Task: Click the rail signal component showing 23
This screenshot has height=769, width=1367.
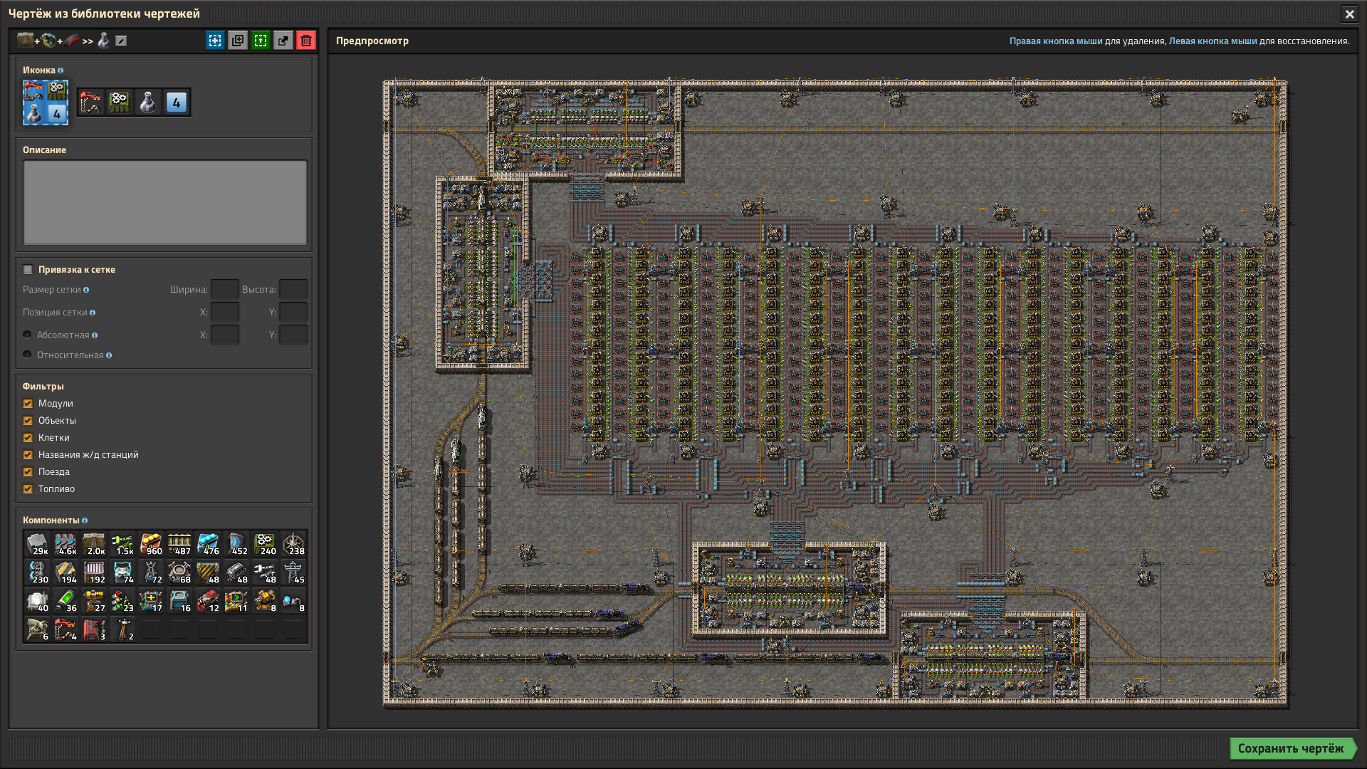Action: point(122,601)
